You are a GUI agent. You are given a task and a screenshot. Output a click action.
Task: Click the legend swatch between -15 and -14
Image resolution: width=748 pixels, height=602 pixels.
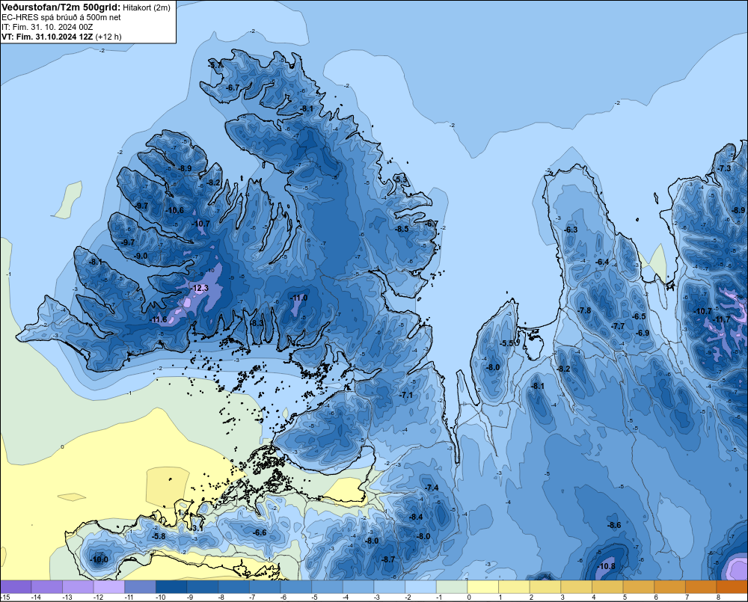click(16, 586)
